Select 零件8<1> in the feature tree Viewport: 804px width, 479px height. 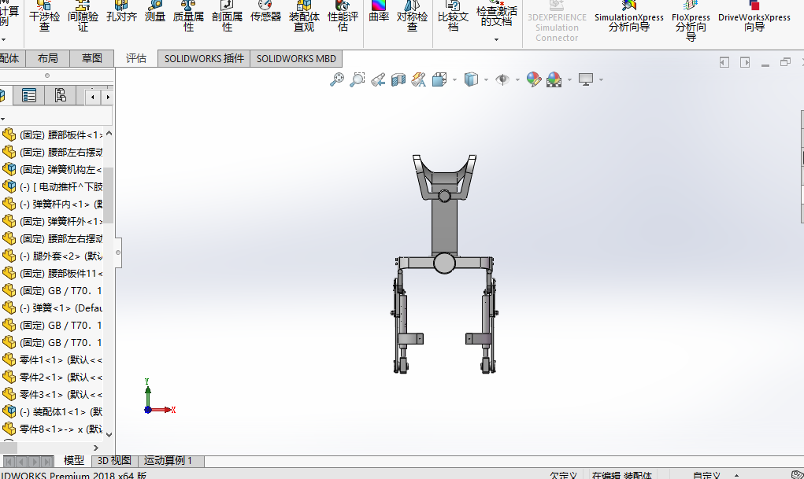[52, 429]
